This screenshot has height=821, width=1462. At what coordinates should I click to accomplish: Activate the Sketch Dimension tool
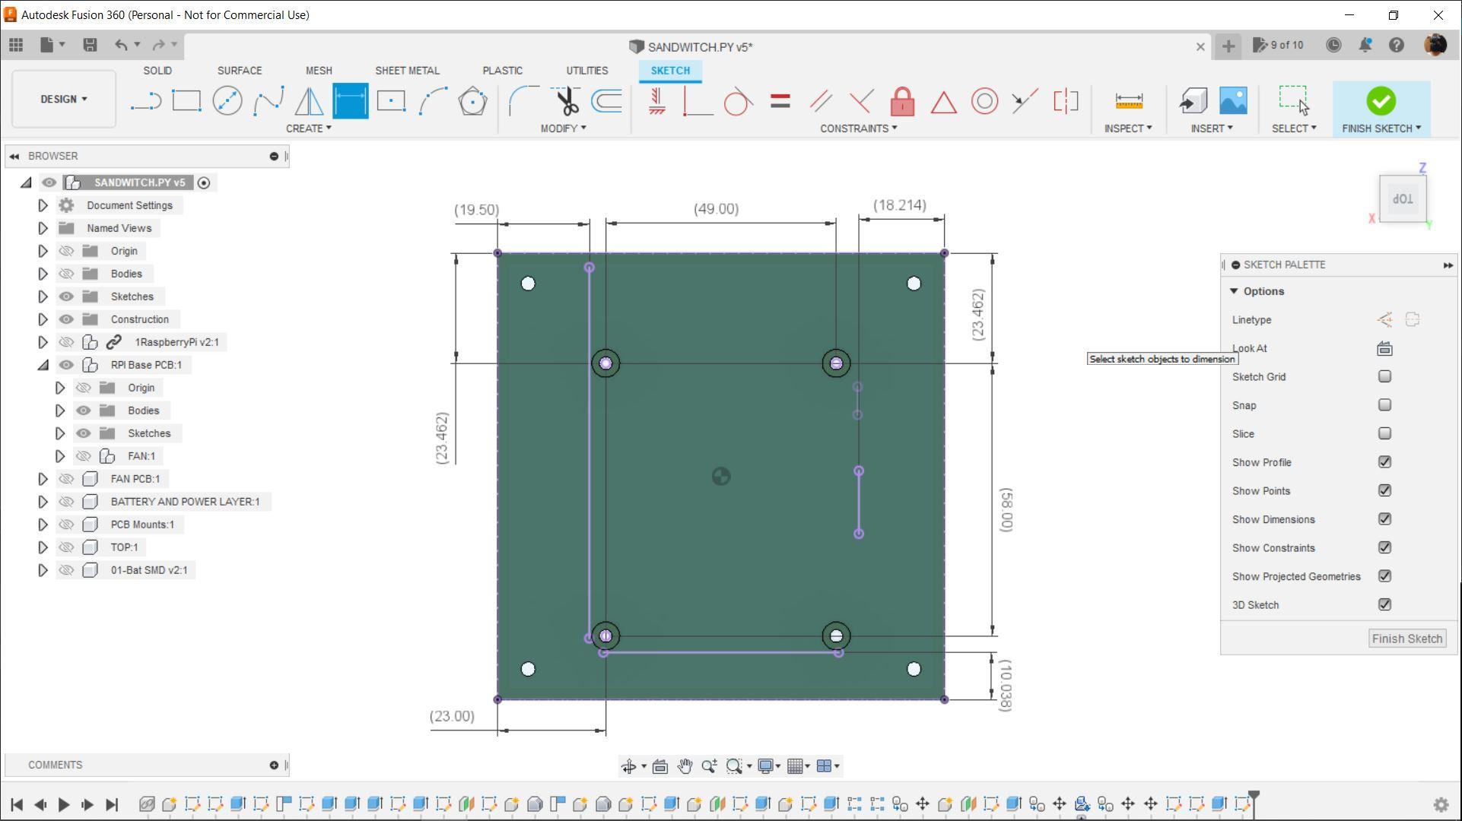pos(350,101)
